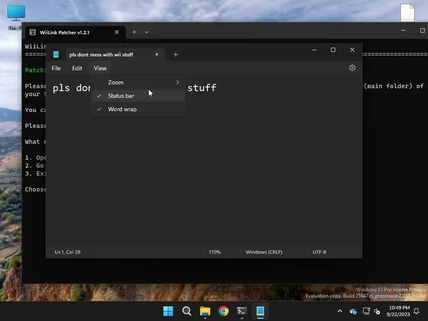
Task: Close the Notepad window
Action: 352,50
